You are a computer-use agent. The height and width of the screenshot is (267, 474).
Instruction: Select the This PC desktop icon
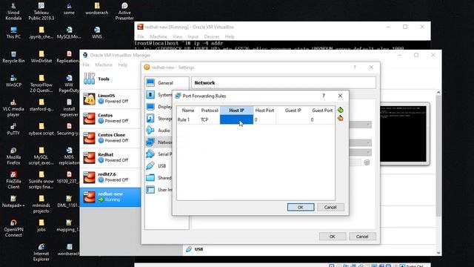13,33
